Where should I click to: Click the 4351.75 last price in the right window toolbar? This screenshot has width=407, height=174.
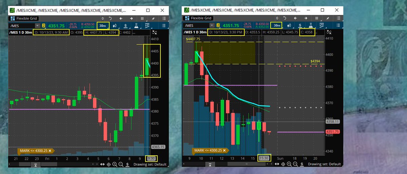click(x=231, y=25)
